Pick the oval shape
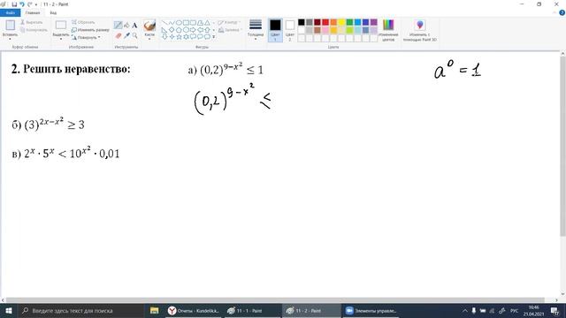The image size is (566, 318). pos(179,23)
